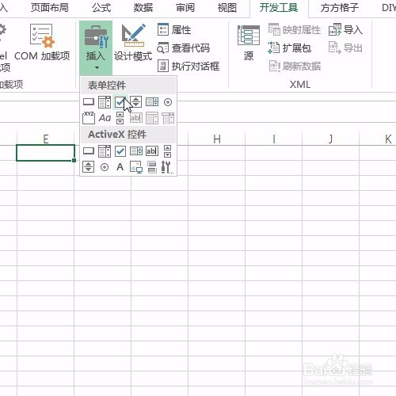
Task: Click XML 导入 (Import)
Action: click(x=345, y=29)
